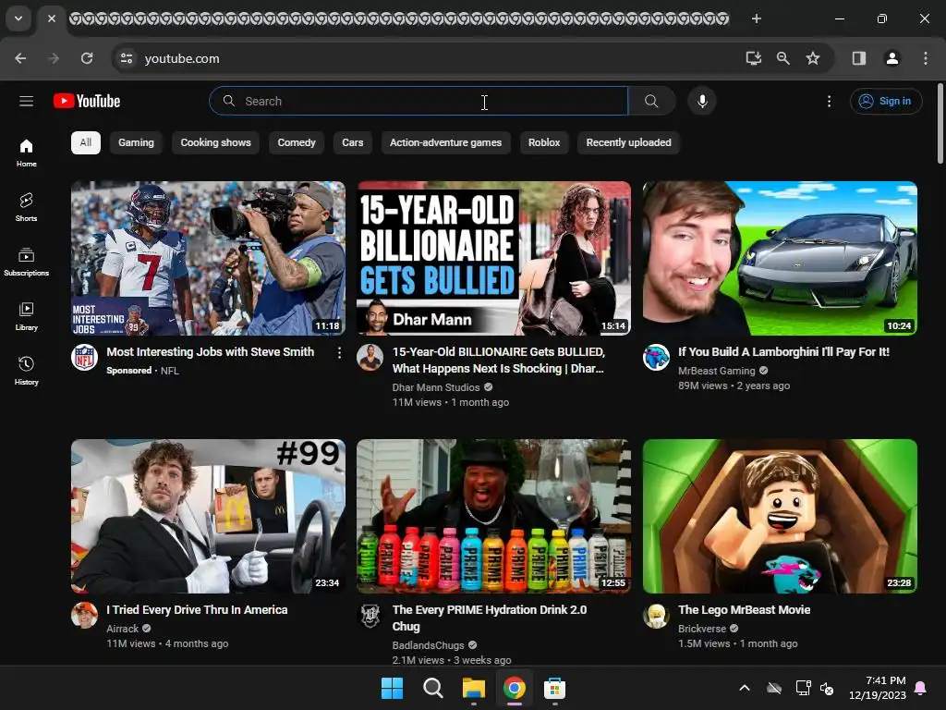Open PRIME Hydration Chug thumbnail
Screen dimensions: 946x710
(x=493, y=516)
